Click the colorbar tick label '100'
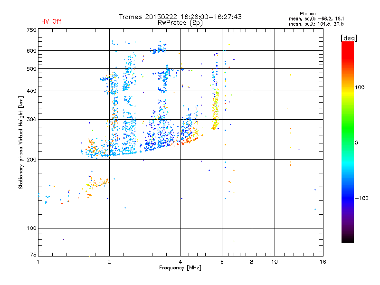 (360, 87)
